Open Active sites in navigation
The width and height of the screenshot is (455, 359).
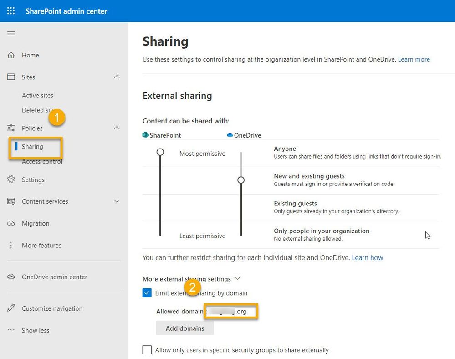37,96
